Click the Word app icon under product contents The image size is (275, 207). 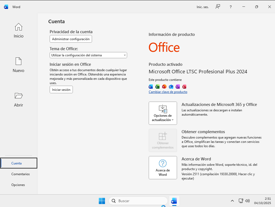point(151,87)
